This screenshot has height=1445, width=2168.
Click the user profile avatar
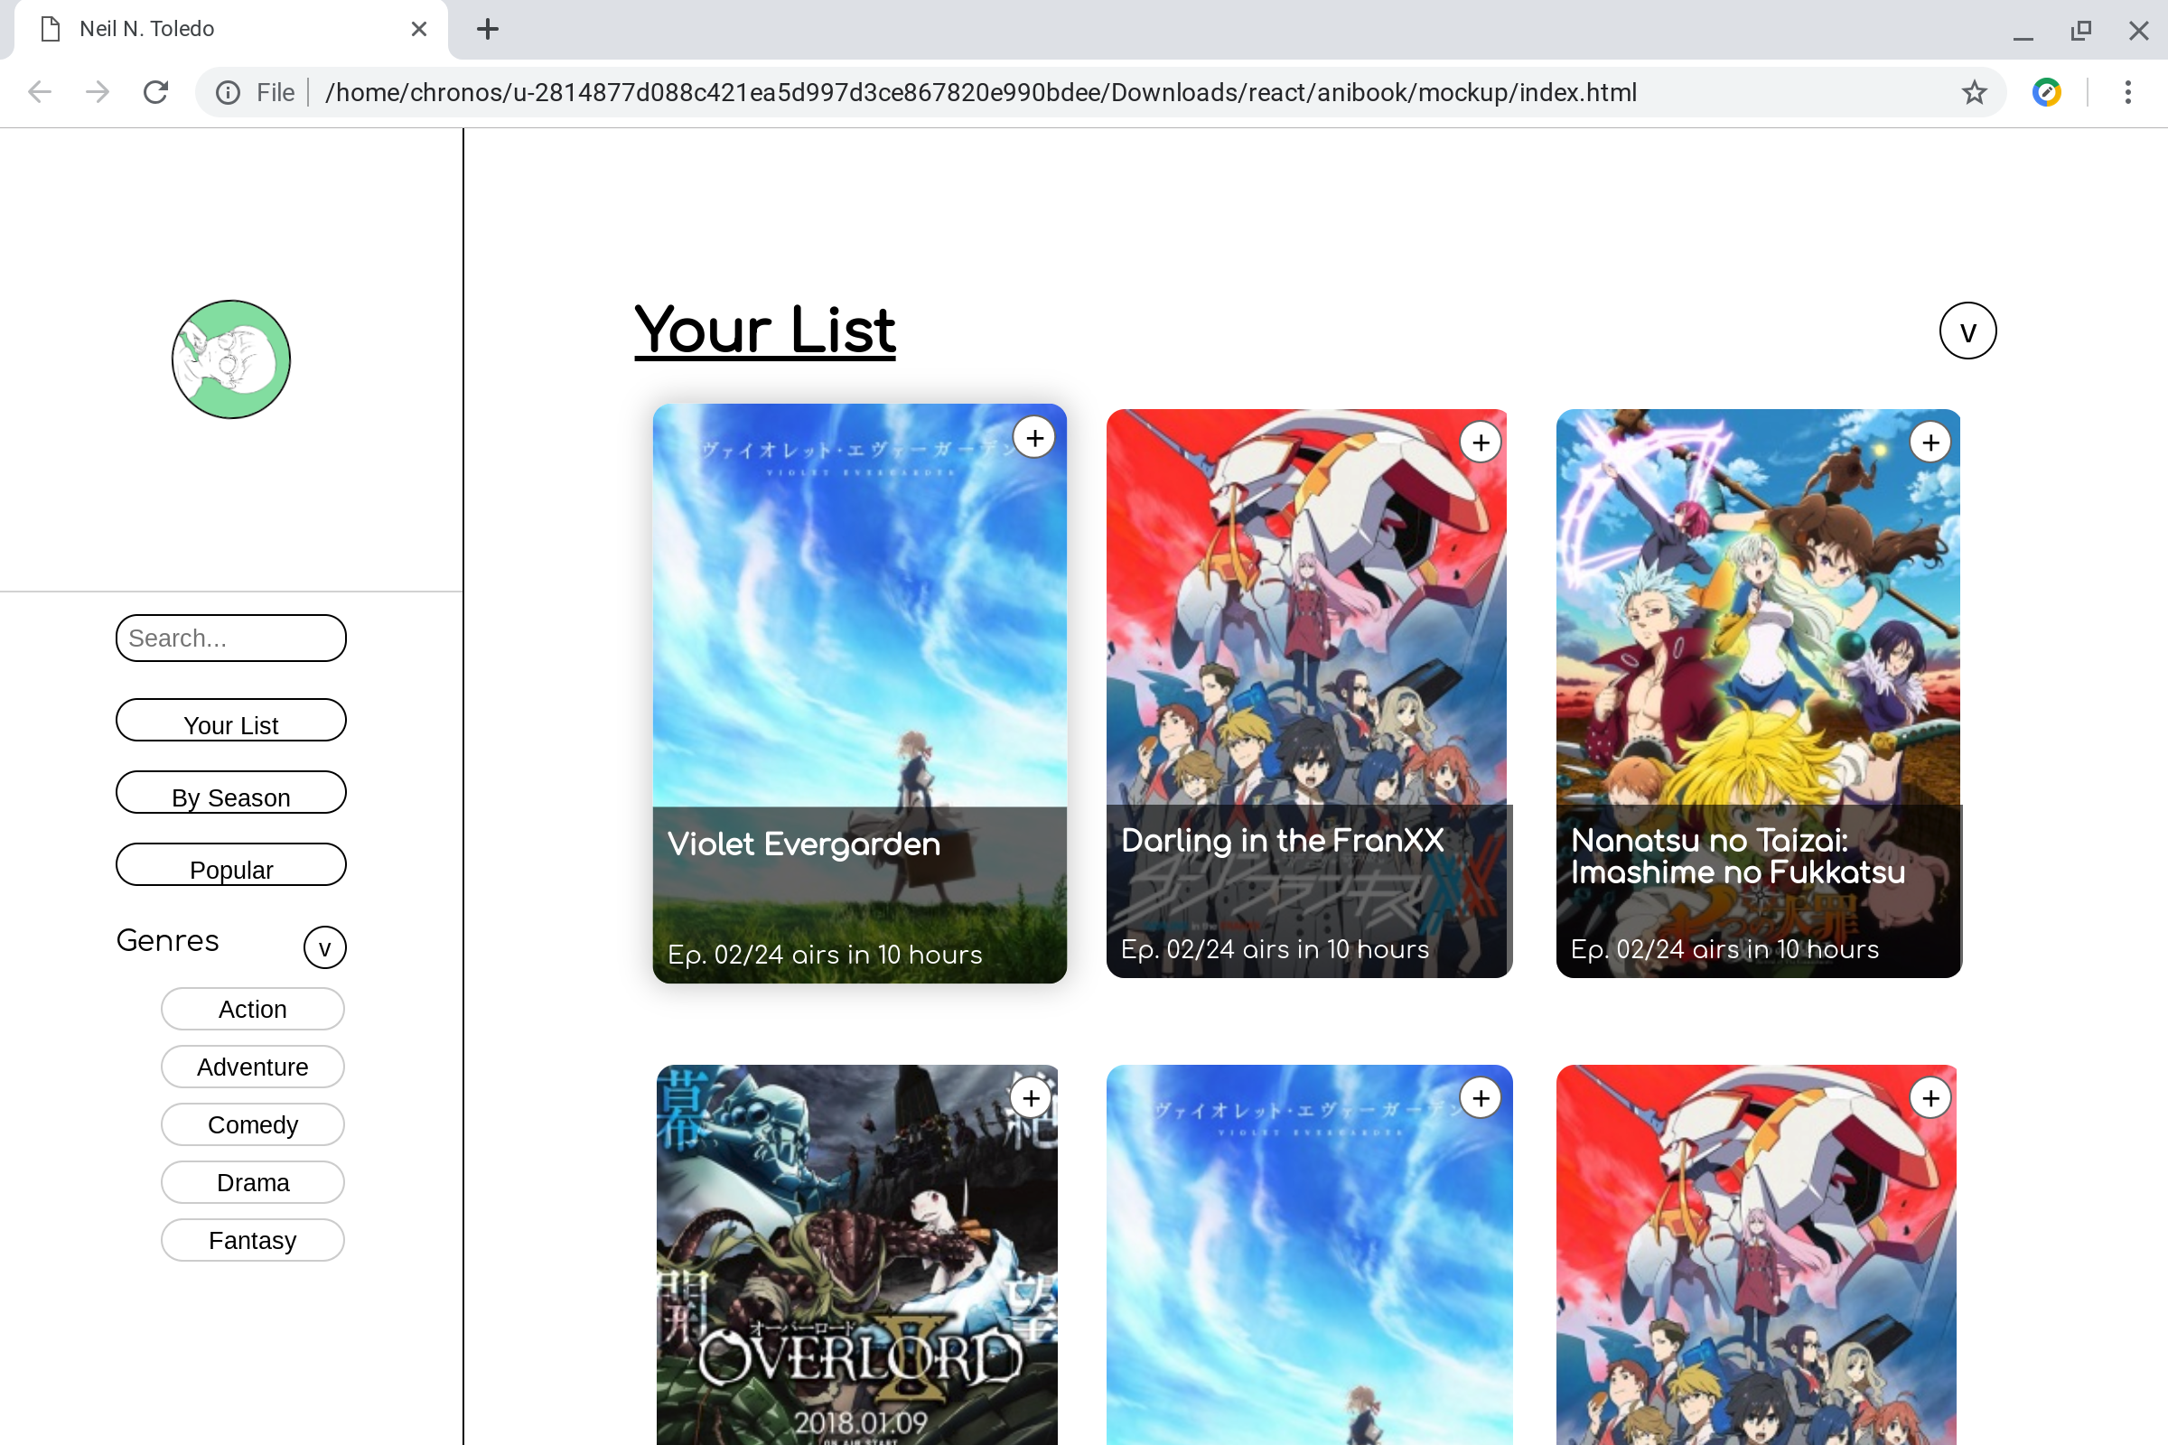click(x=230, y=359)
